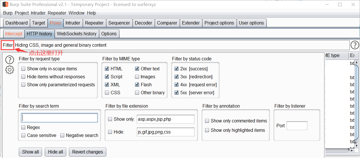Click Show all button
The width and height of the screenshot is (360, 158).
pos(30,152)
